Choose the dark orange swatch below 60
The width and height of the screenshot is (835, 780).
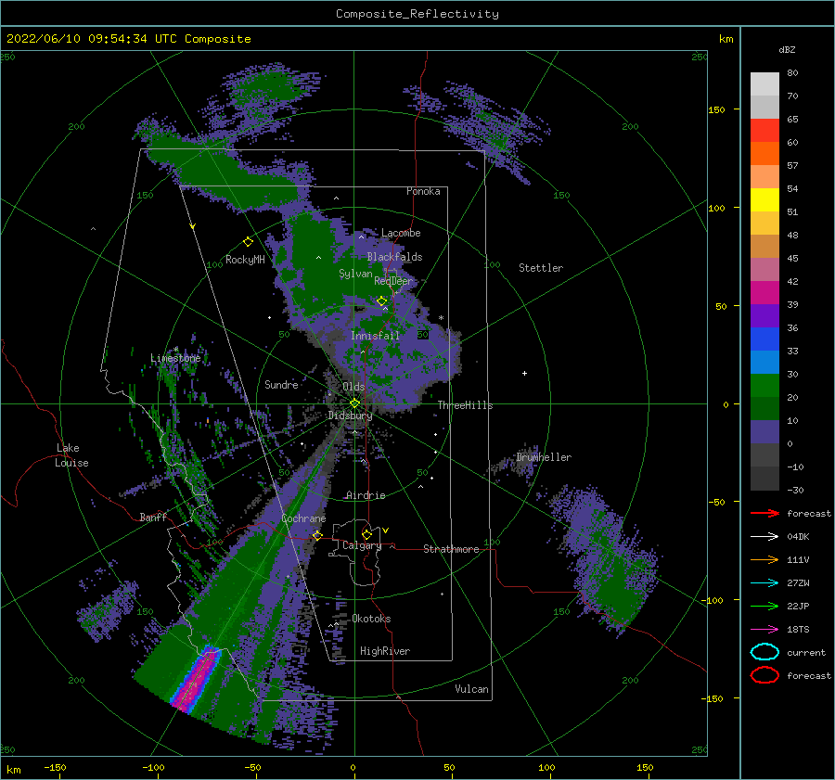click(764, 154)
